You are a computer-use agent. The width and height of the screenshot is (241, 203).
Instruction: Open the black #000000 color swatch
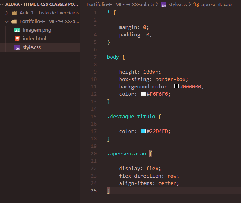176,86
